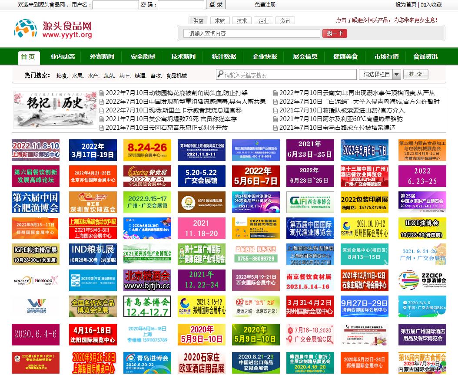The width and height of the screenshot is (458, 378).
Task: Click the 加入收藏 link
Action: coord(431,5)
